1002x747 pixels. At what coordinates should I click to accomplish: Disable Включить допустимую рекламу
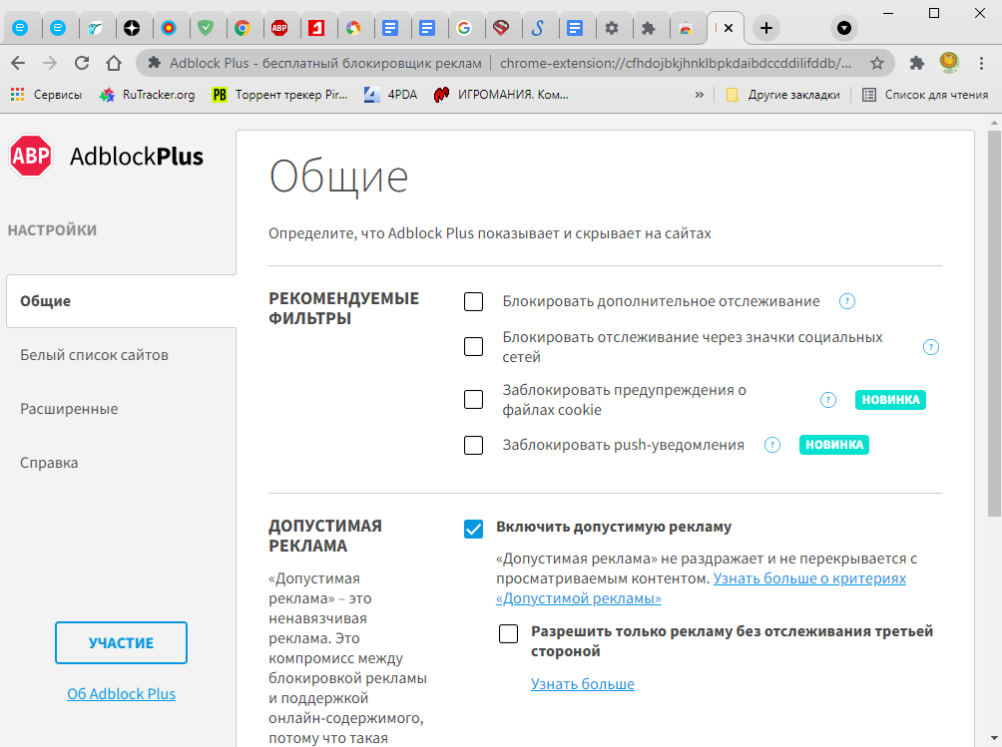(x=473, y=530)
